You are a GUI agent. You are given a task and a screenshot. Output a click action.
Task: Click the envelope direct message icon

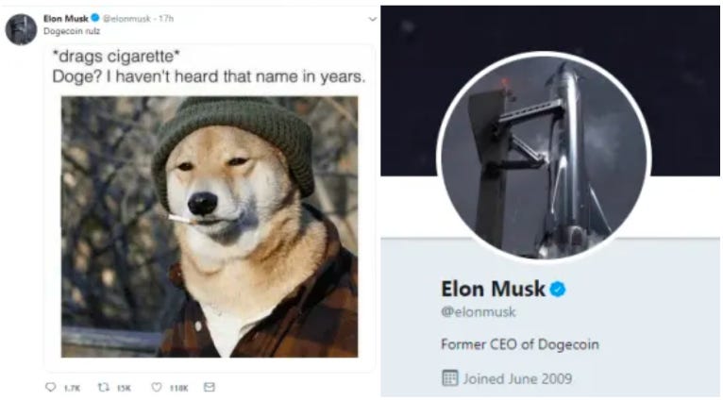[210, 387]
